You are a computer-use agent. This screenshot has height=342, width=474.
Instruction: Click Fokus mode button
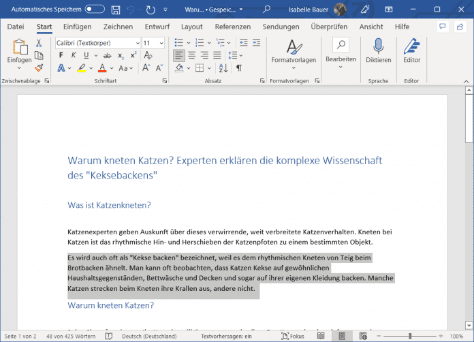coord(293,337)
